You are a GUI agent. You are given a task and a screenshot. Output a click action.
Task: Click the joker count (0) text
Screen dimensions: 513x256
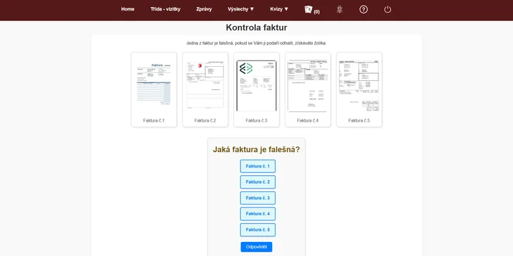(316, 12)
